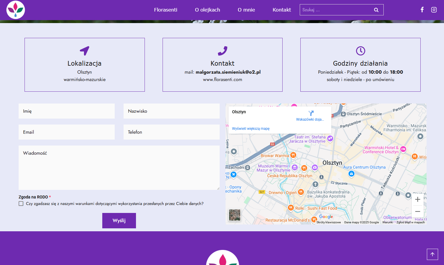444x265 pixels.
Task: Click Wyświetl większą mapę link
Action: (x=251, y=129)
